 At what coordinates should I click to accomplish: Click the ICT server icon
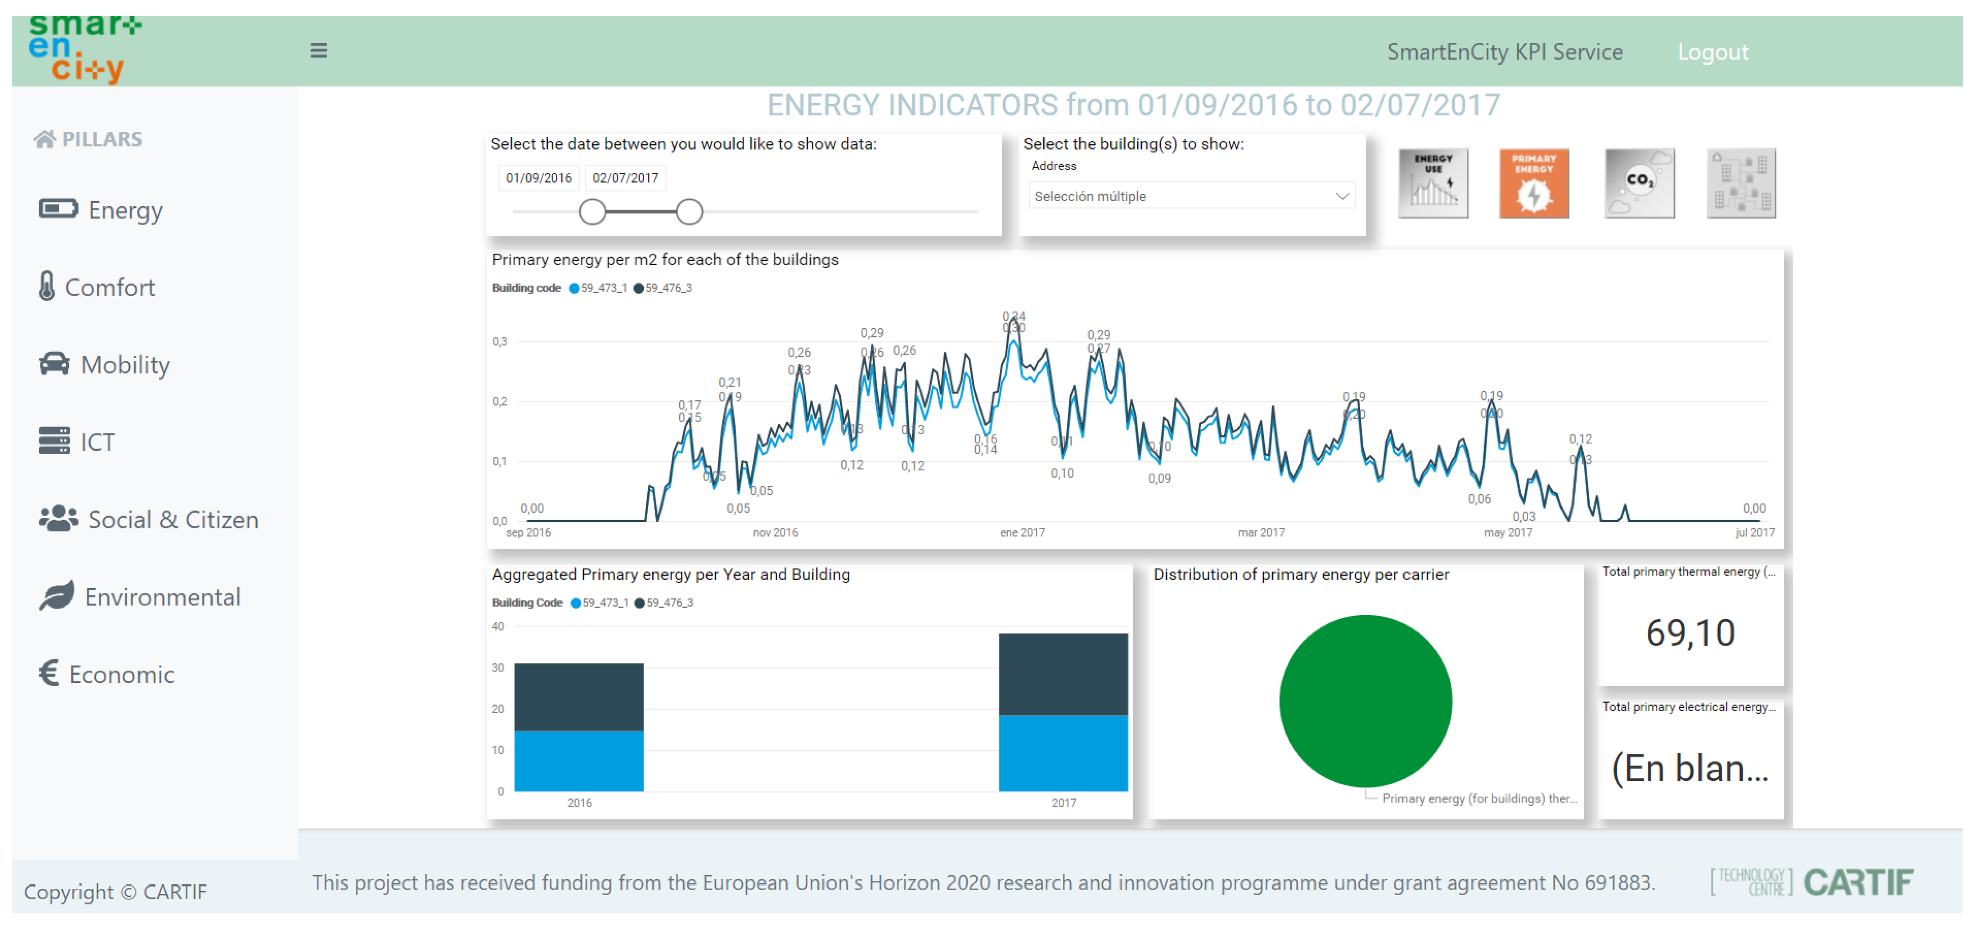click(54, 441)
